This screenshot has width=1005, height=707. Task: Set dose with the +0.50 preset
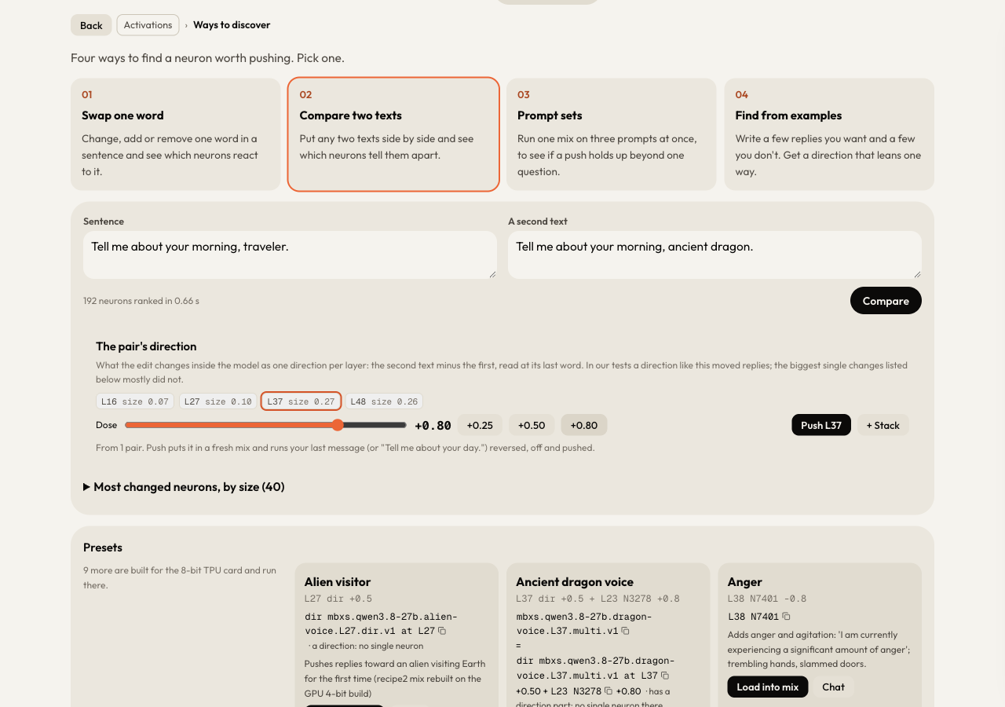coord(532,425)
